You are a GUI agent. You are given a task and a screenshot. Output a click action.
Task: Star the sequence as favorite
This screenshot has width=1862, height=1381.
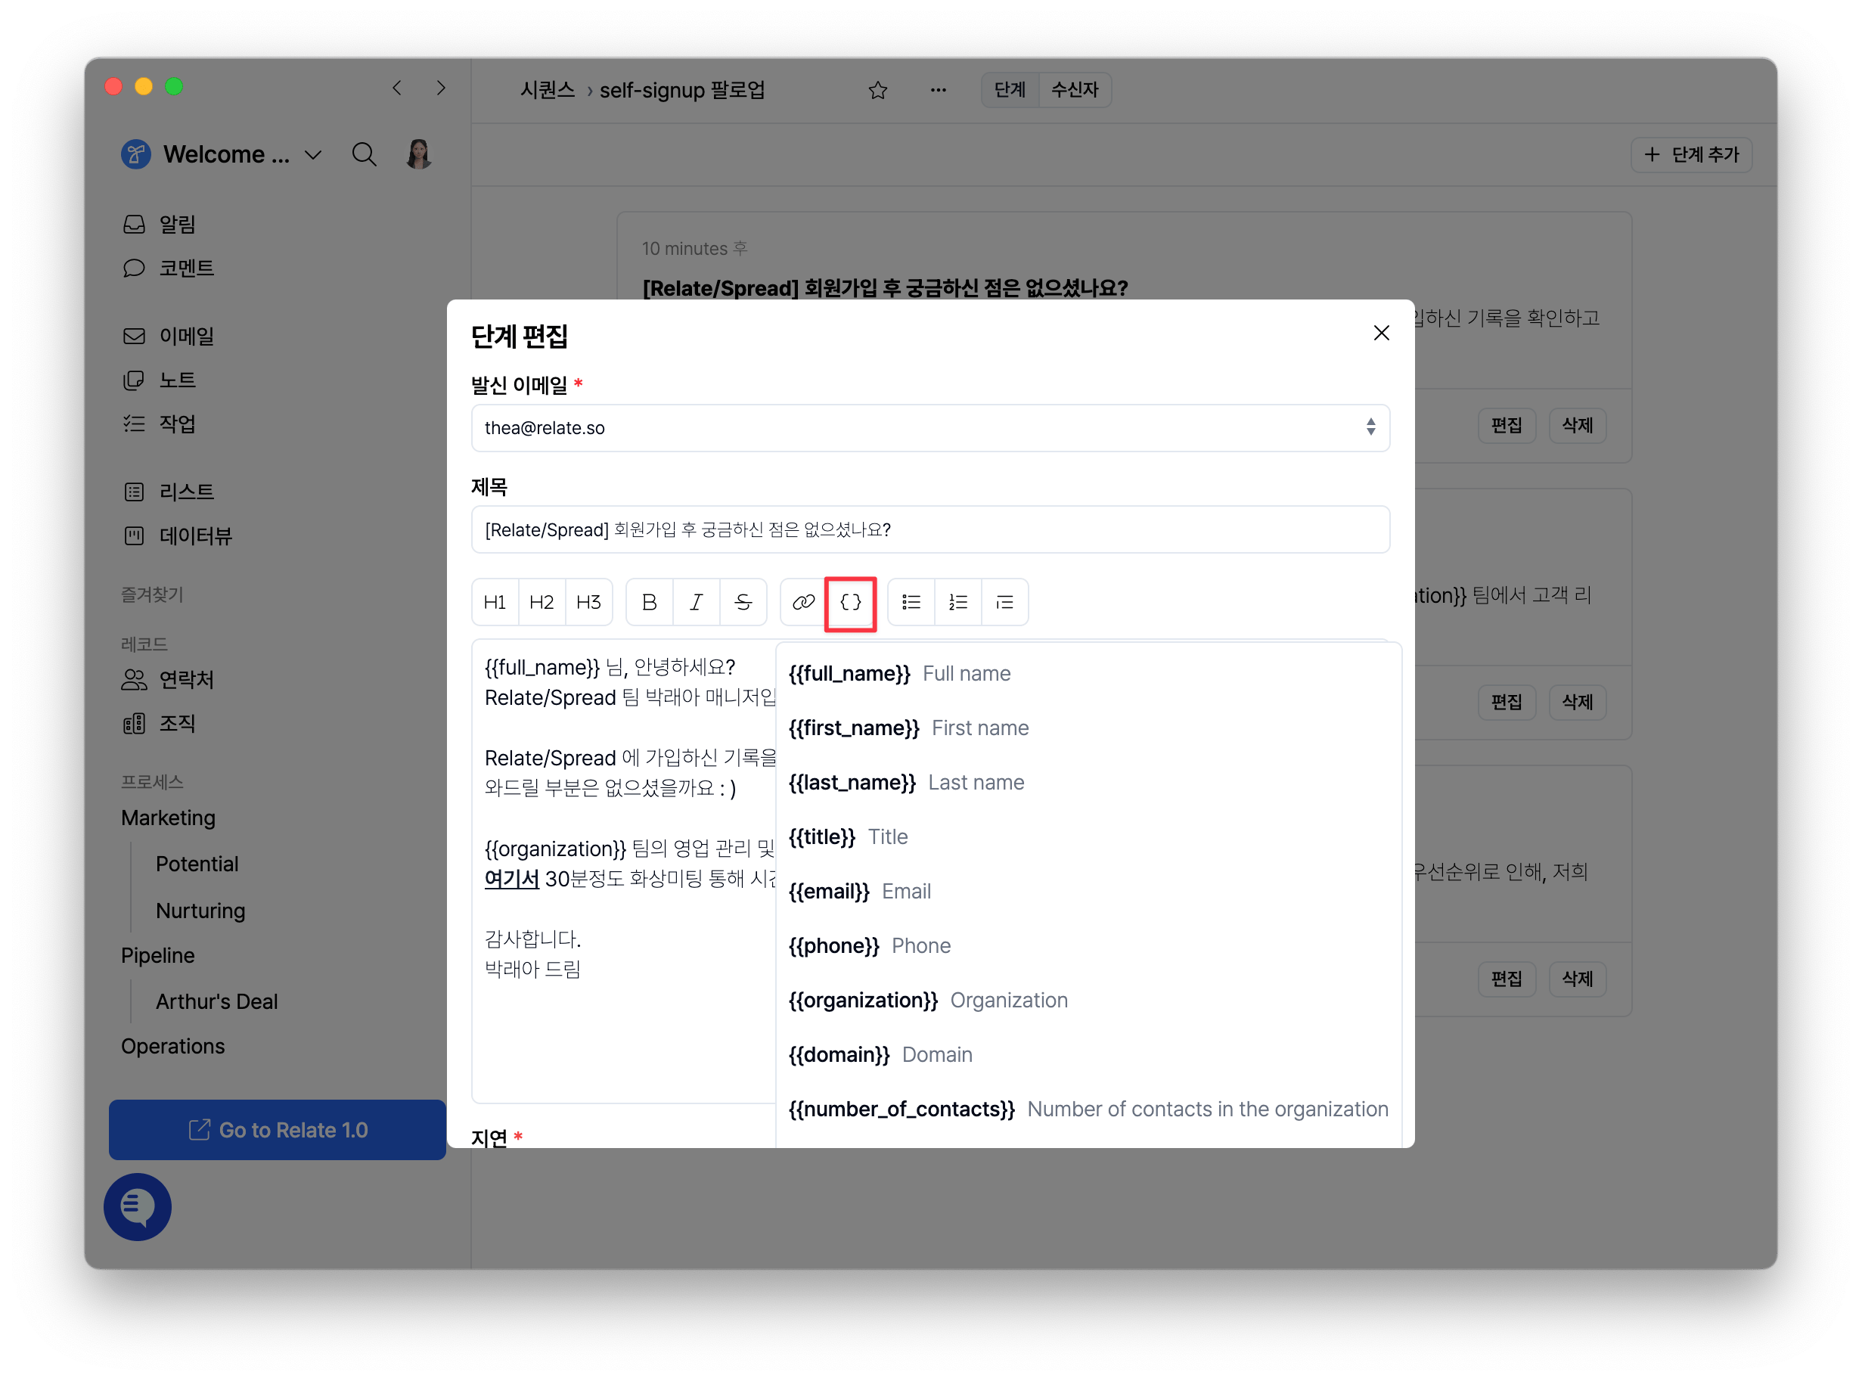877,89
